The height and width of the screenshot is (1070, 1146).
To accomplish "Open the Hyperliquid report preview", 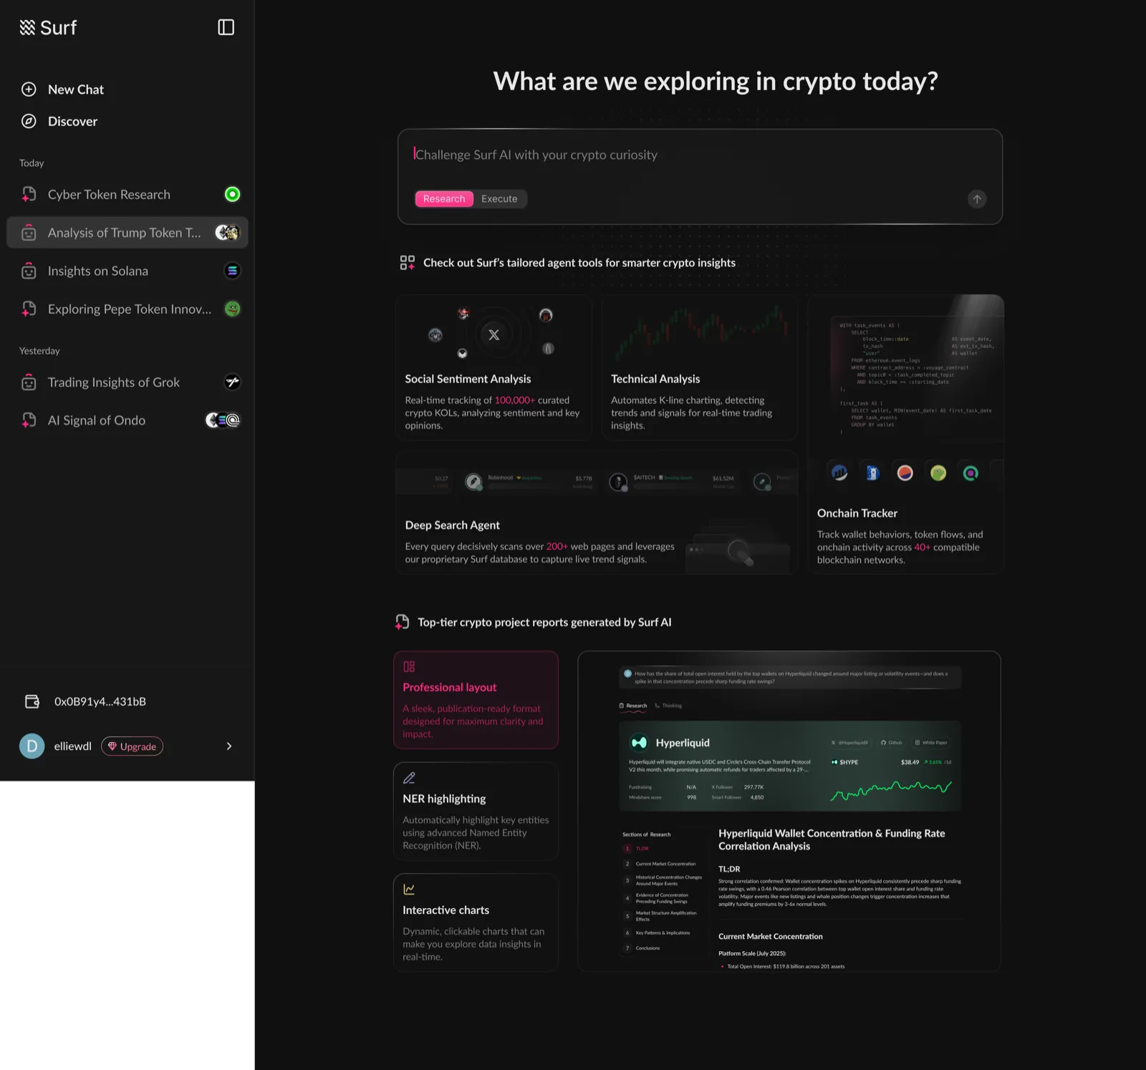I will coord(789,811).
